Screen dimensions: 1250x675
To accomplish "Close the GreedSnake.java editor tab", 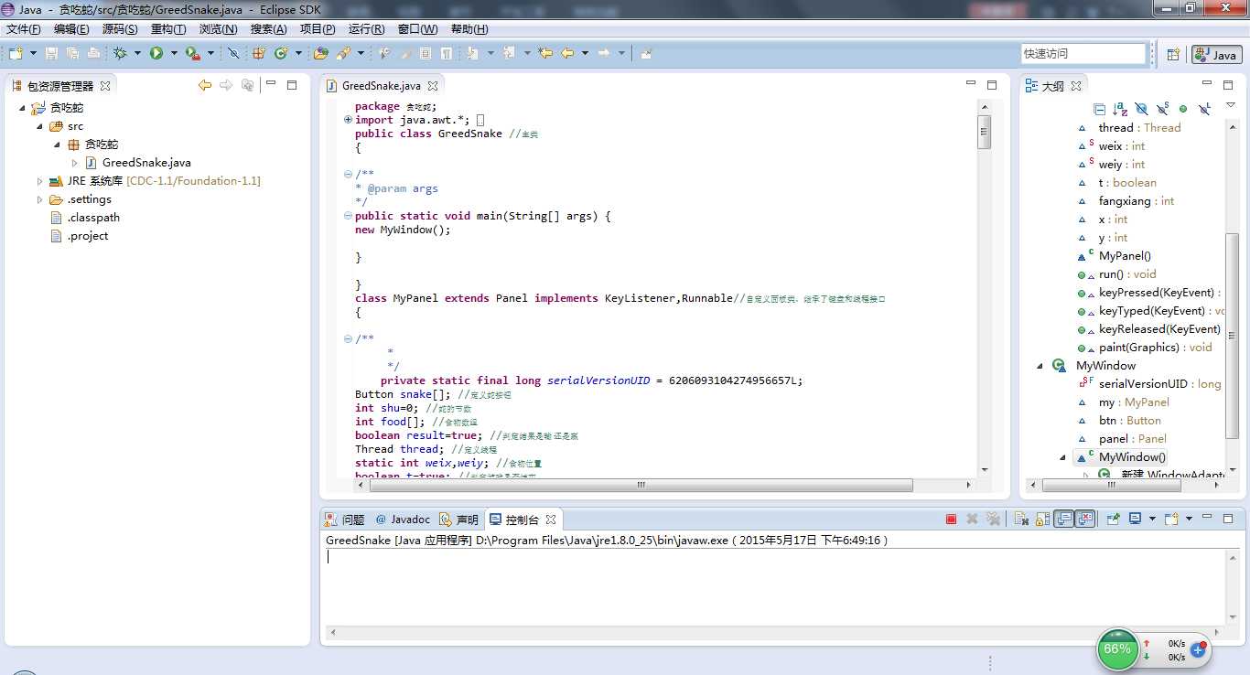I will (x=433, y=85).
